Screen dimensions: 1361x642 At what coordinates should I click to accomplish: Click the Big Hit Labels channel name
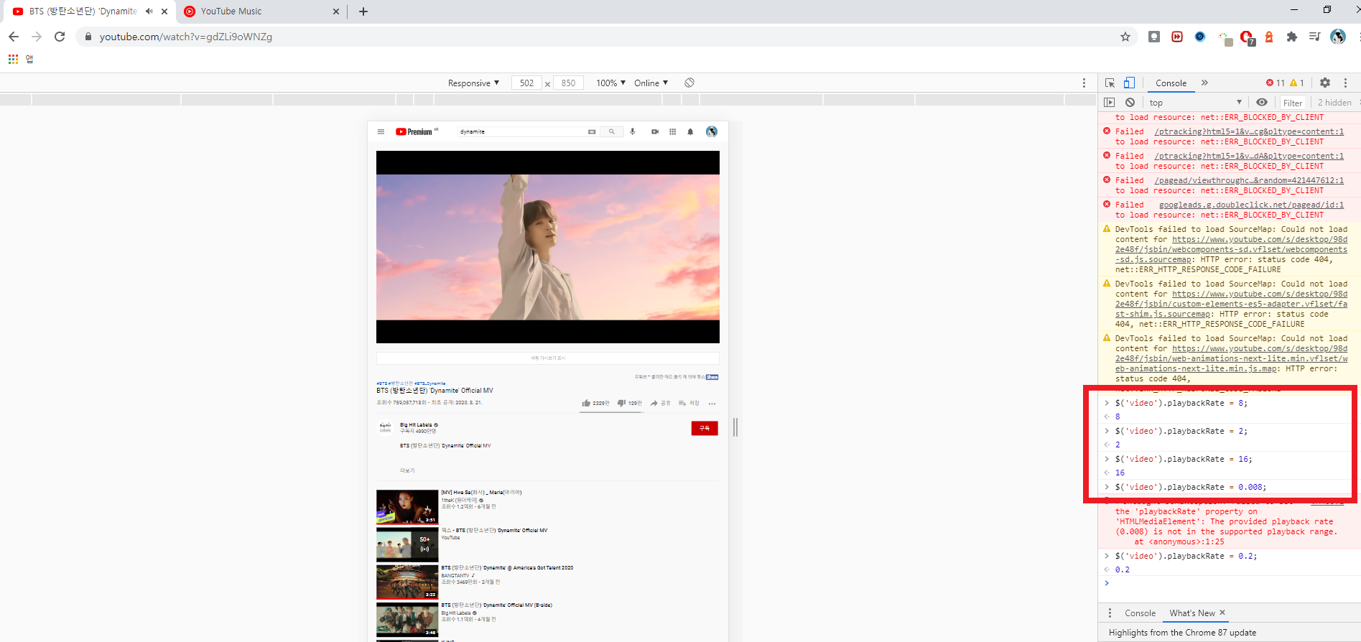416,425
